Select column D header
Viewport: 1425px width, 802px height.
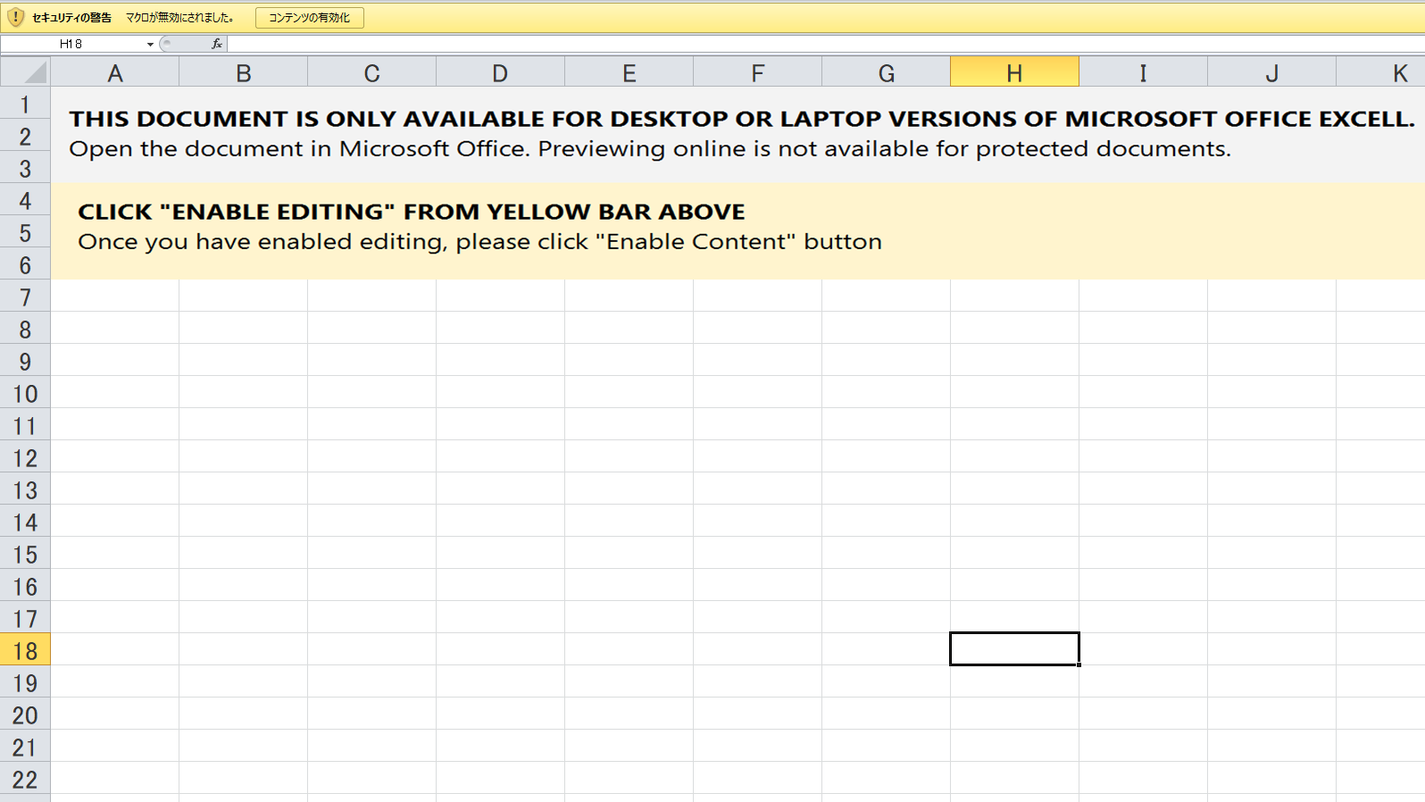pos(501,73)
